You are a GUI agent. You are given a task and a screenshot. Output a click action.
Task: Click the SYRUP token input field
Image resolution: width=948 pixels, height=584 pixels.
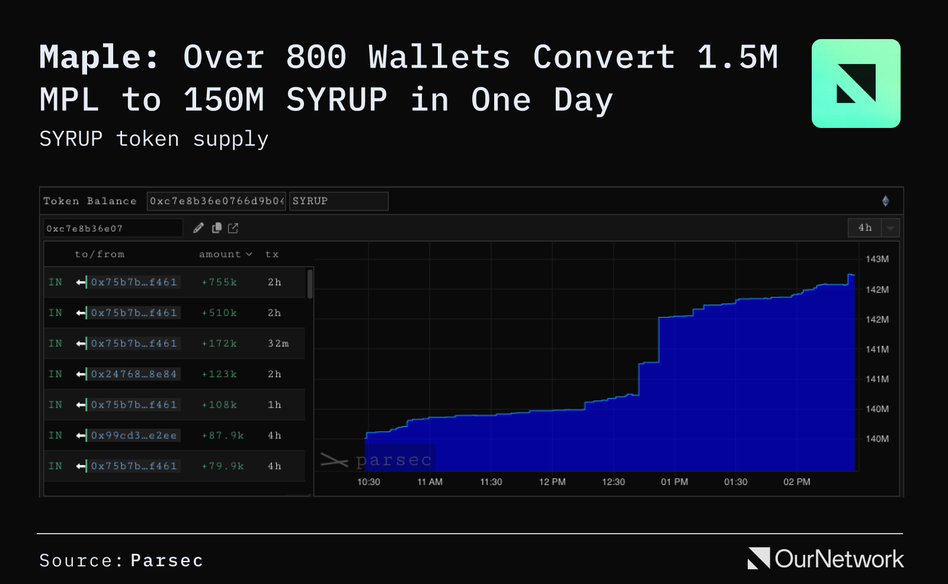[x=339, y=201]
